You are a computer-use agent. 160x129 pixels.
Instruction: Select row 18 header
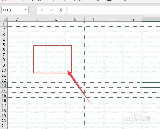[4, 110]
